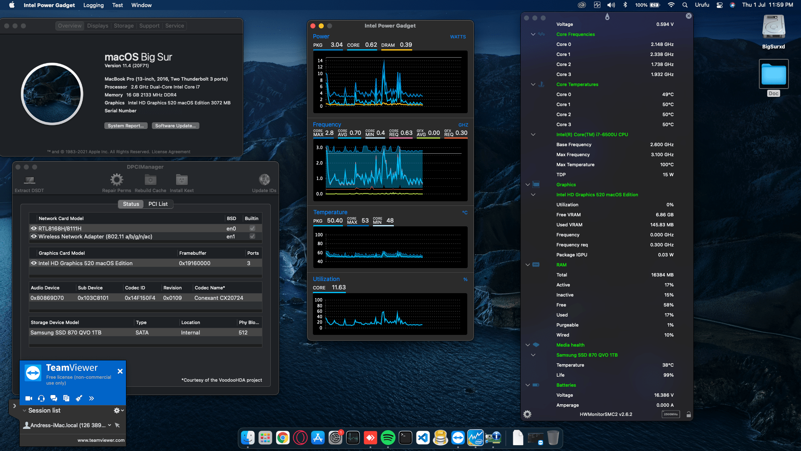Click Software Update button
The image size is (801, 451).
[175, 126]
